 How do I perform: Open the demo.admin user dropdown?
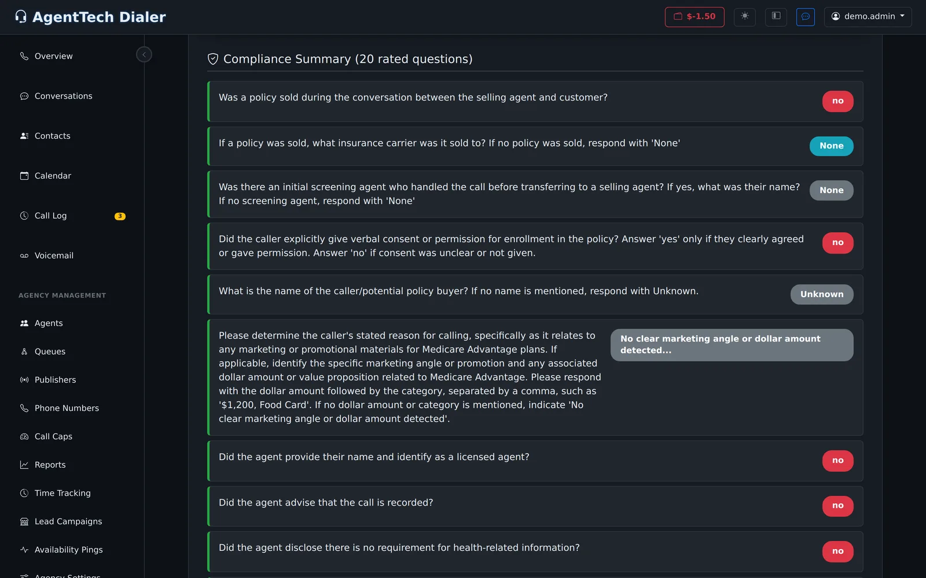(x=868, y=17)
